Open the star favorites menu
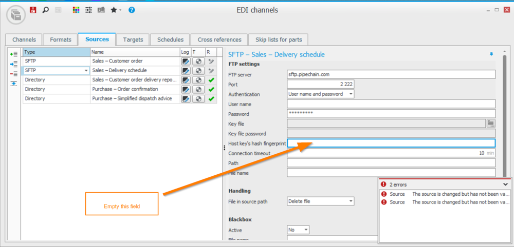 click(115, 10)
